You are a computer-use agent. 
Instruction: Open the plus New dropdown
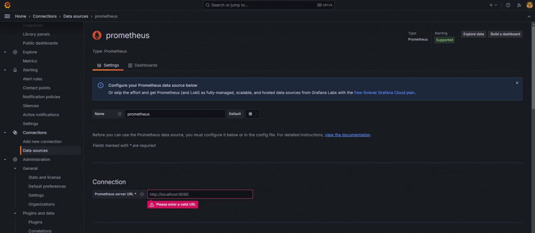pyautogui.click(x=493, y=5)
